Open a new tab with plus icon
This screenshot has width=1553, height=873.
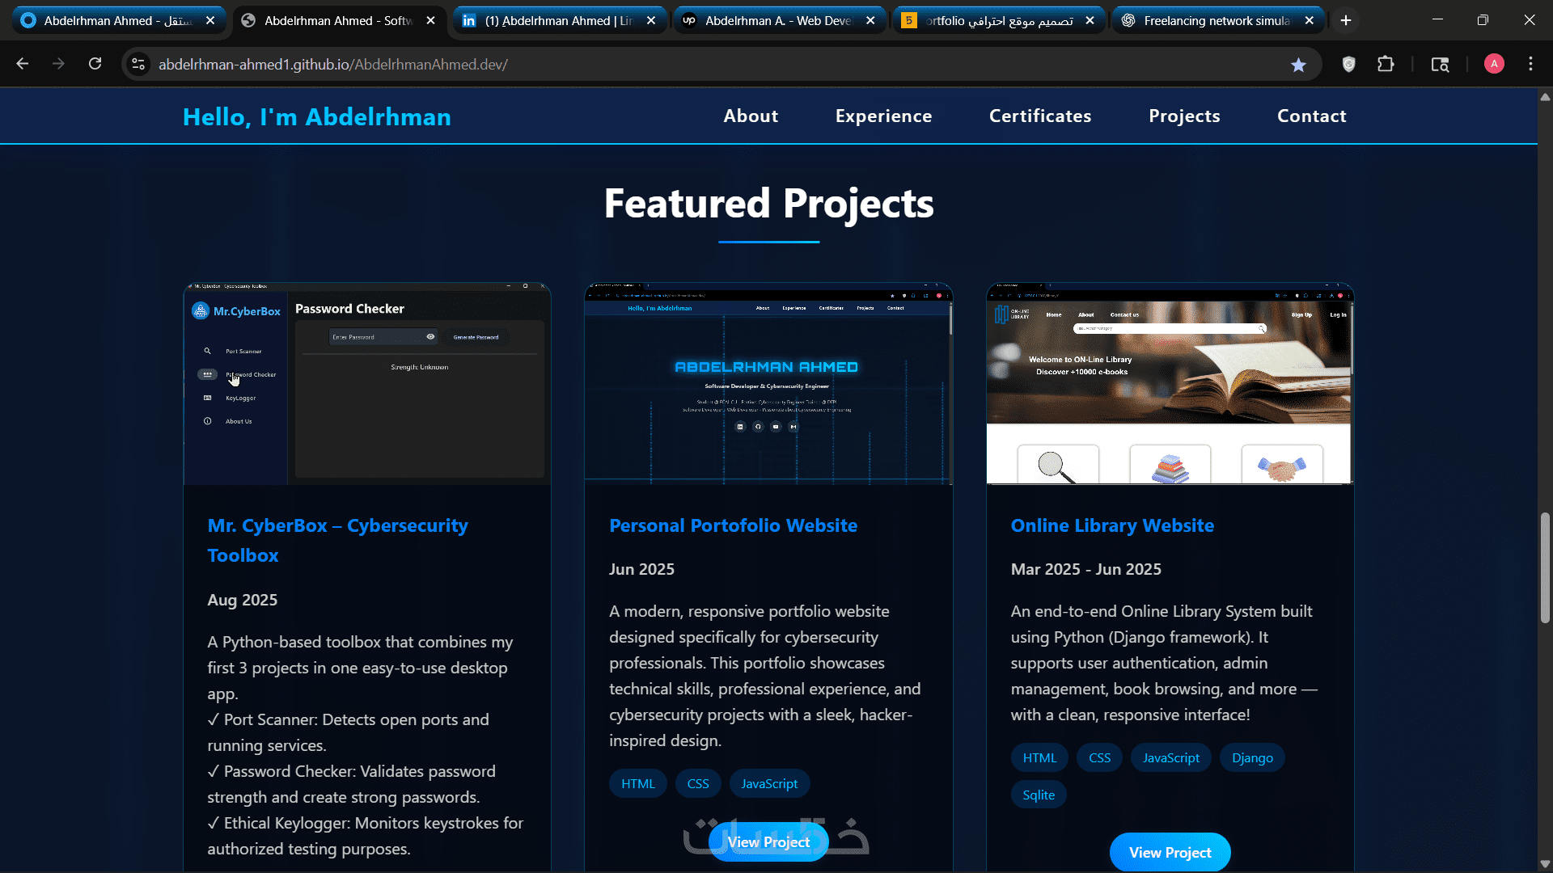tap(1346, 20)
